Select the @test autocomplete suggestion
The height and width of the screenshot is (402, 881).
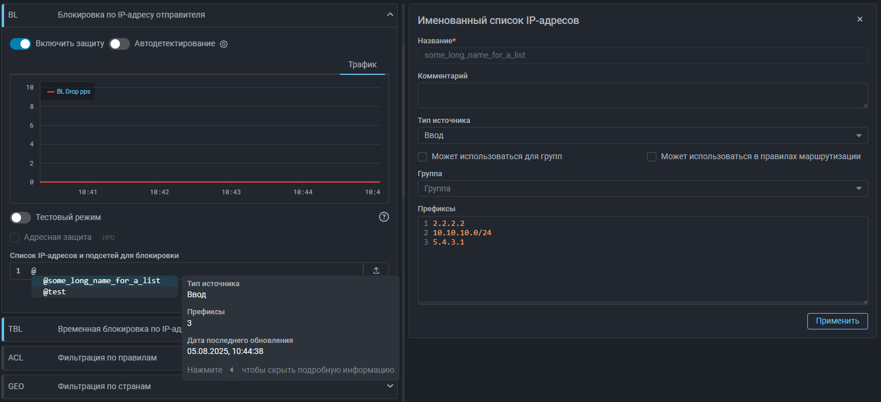click(54, 291)
